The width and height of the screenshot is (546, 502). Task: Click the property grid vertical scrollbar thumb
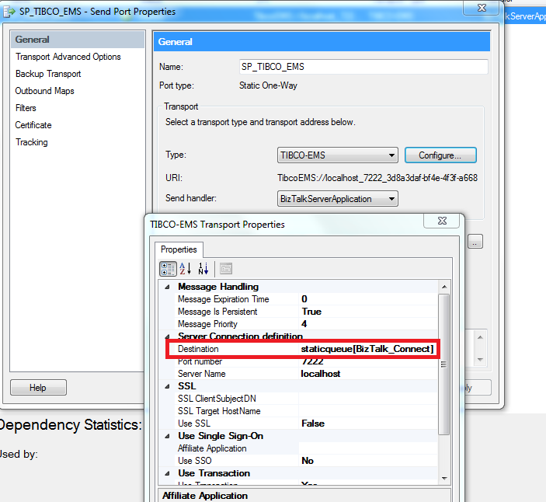(444, 364)
